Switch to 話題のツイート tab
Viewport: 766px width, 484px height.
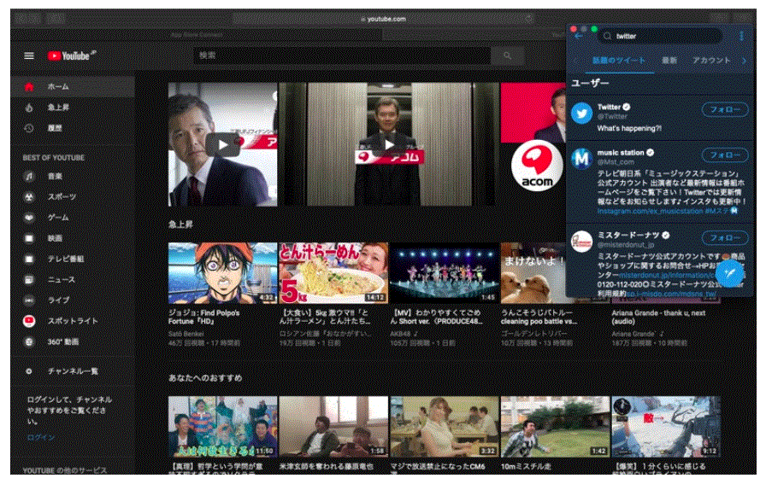coord(618,61)
